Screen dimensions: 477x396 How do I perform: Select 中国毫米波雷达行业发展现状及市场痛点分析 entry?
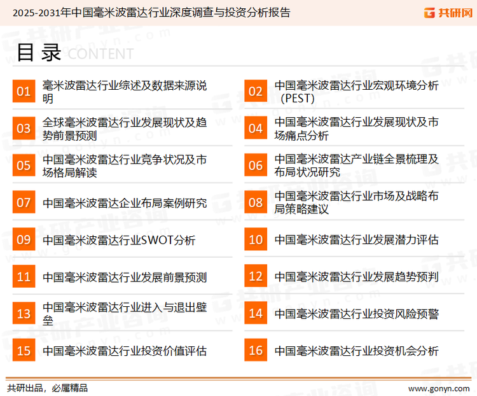point(356,129)
